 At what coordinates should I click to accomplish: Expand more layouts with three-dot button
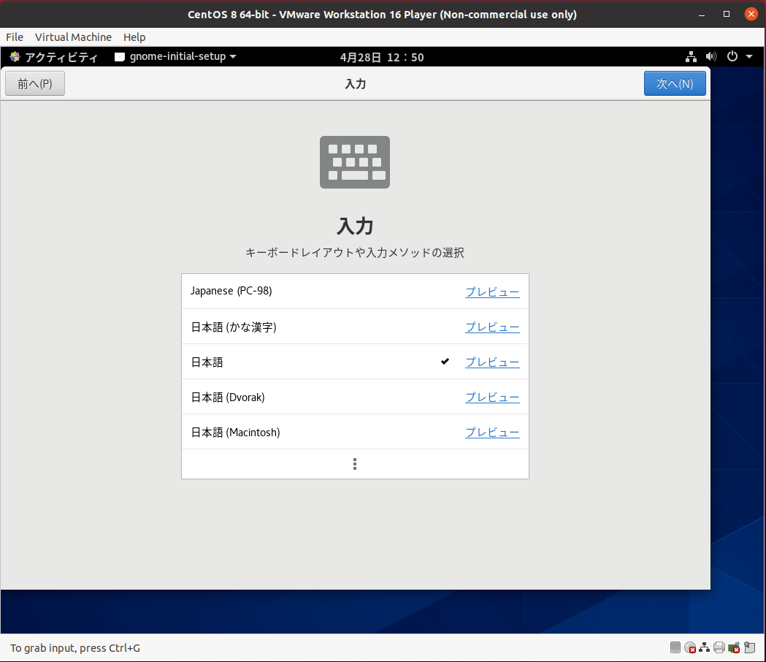point(355,464)
